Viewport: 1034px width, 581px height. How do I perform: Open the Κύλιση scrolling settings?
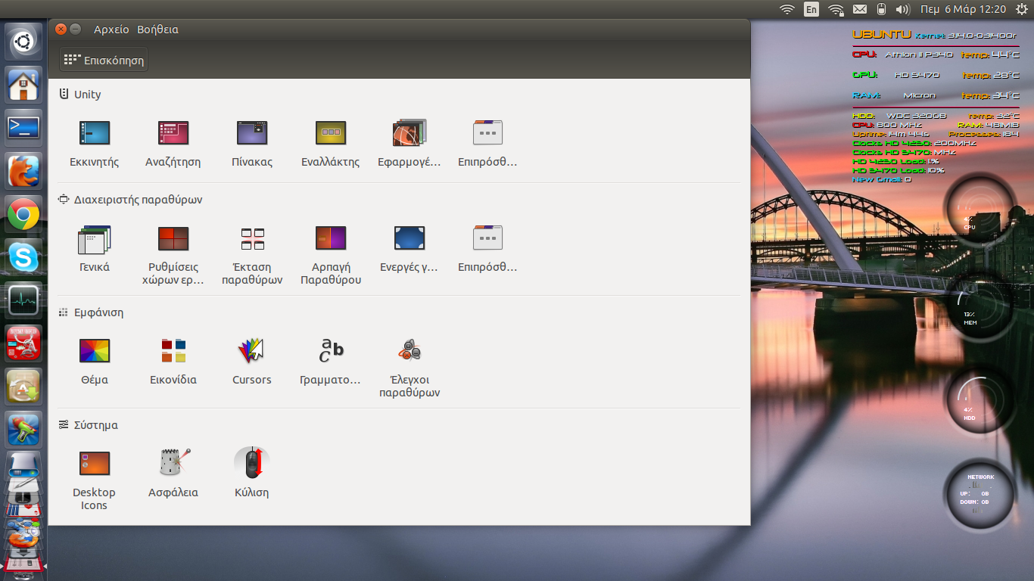[252, 463]
